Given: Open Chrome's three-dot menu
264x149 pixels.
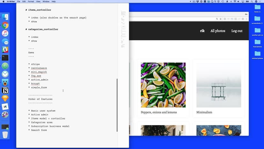Looking at the screenshot, I should tap(246, 19).
